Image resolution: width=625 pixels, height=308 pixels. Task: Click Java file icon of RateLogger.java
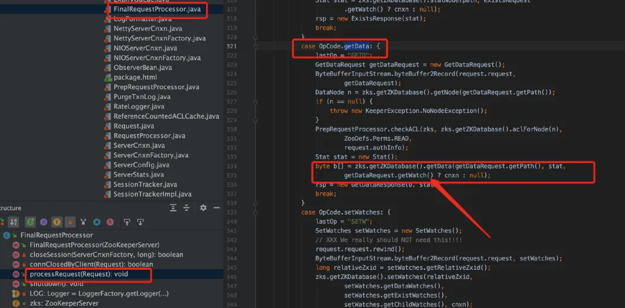click(x=107, y=107)
